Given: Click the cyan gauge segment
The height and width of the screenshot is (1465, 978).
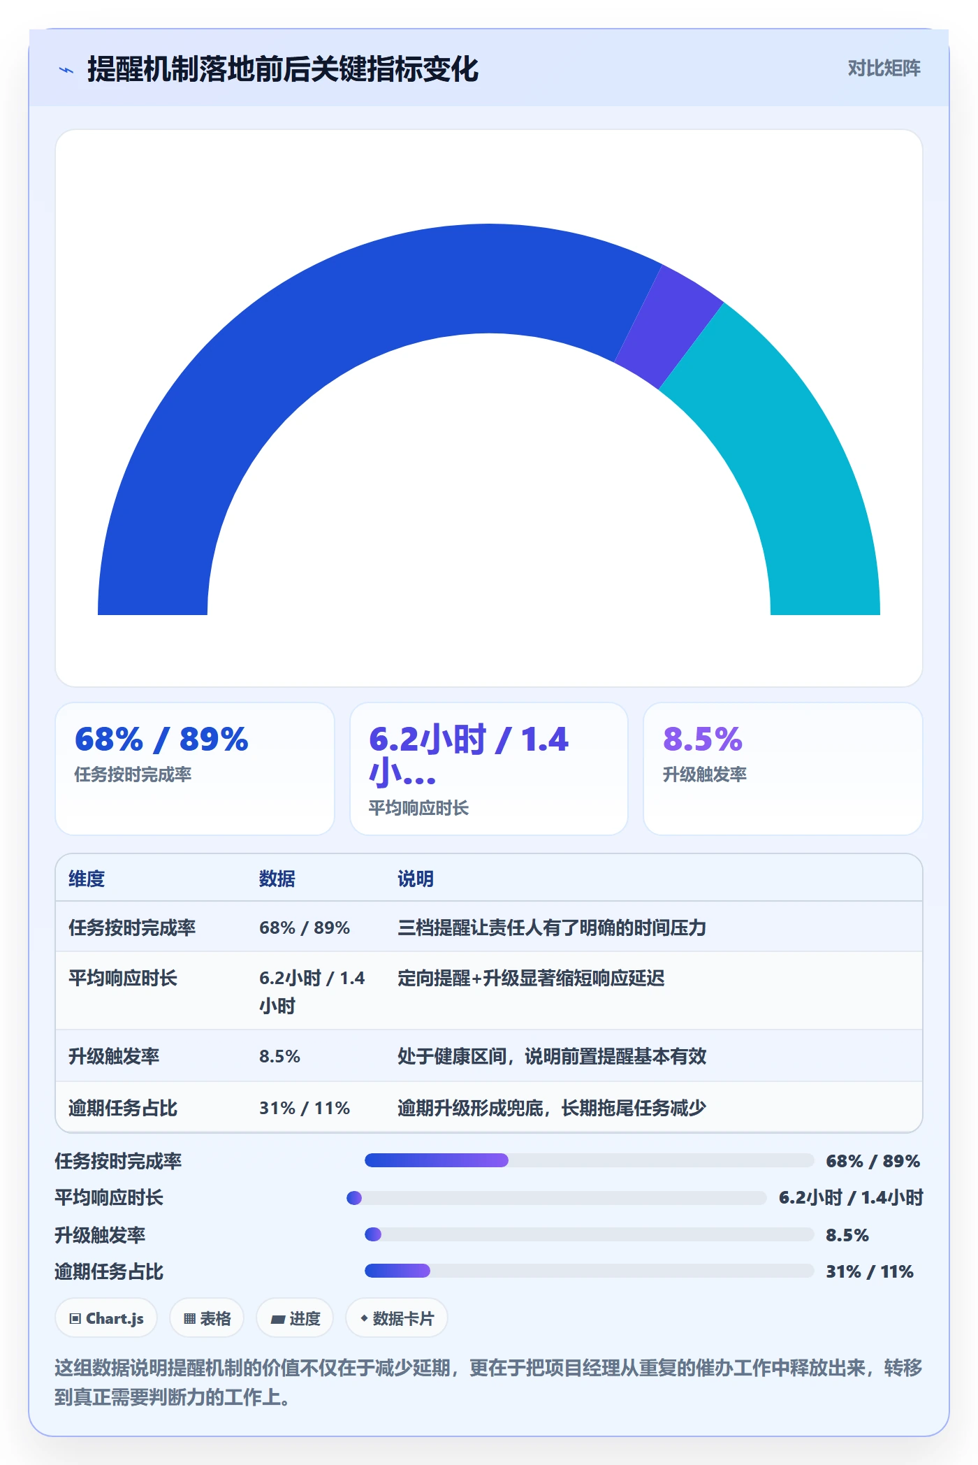Looking at the screenshot, I should click(x=789, y=447).
